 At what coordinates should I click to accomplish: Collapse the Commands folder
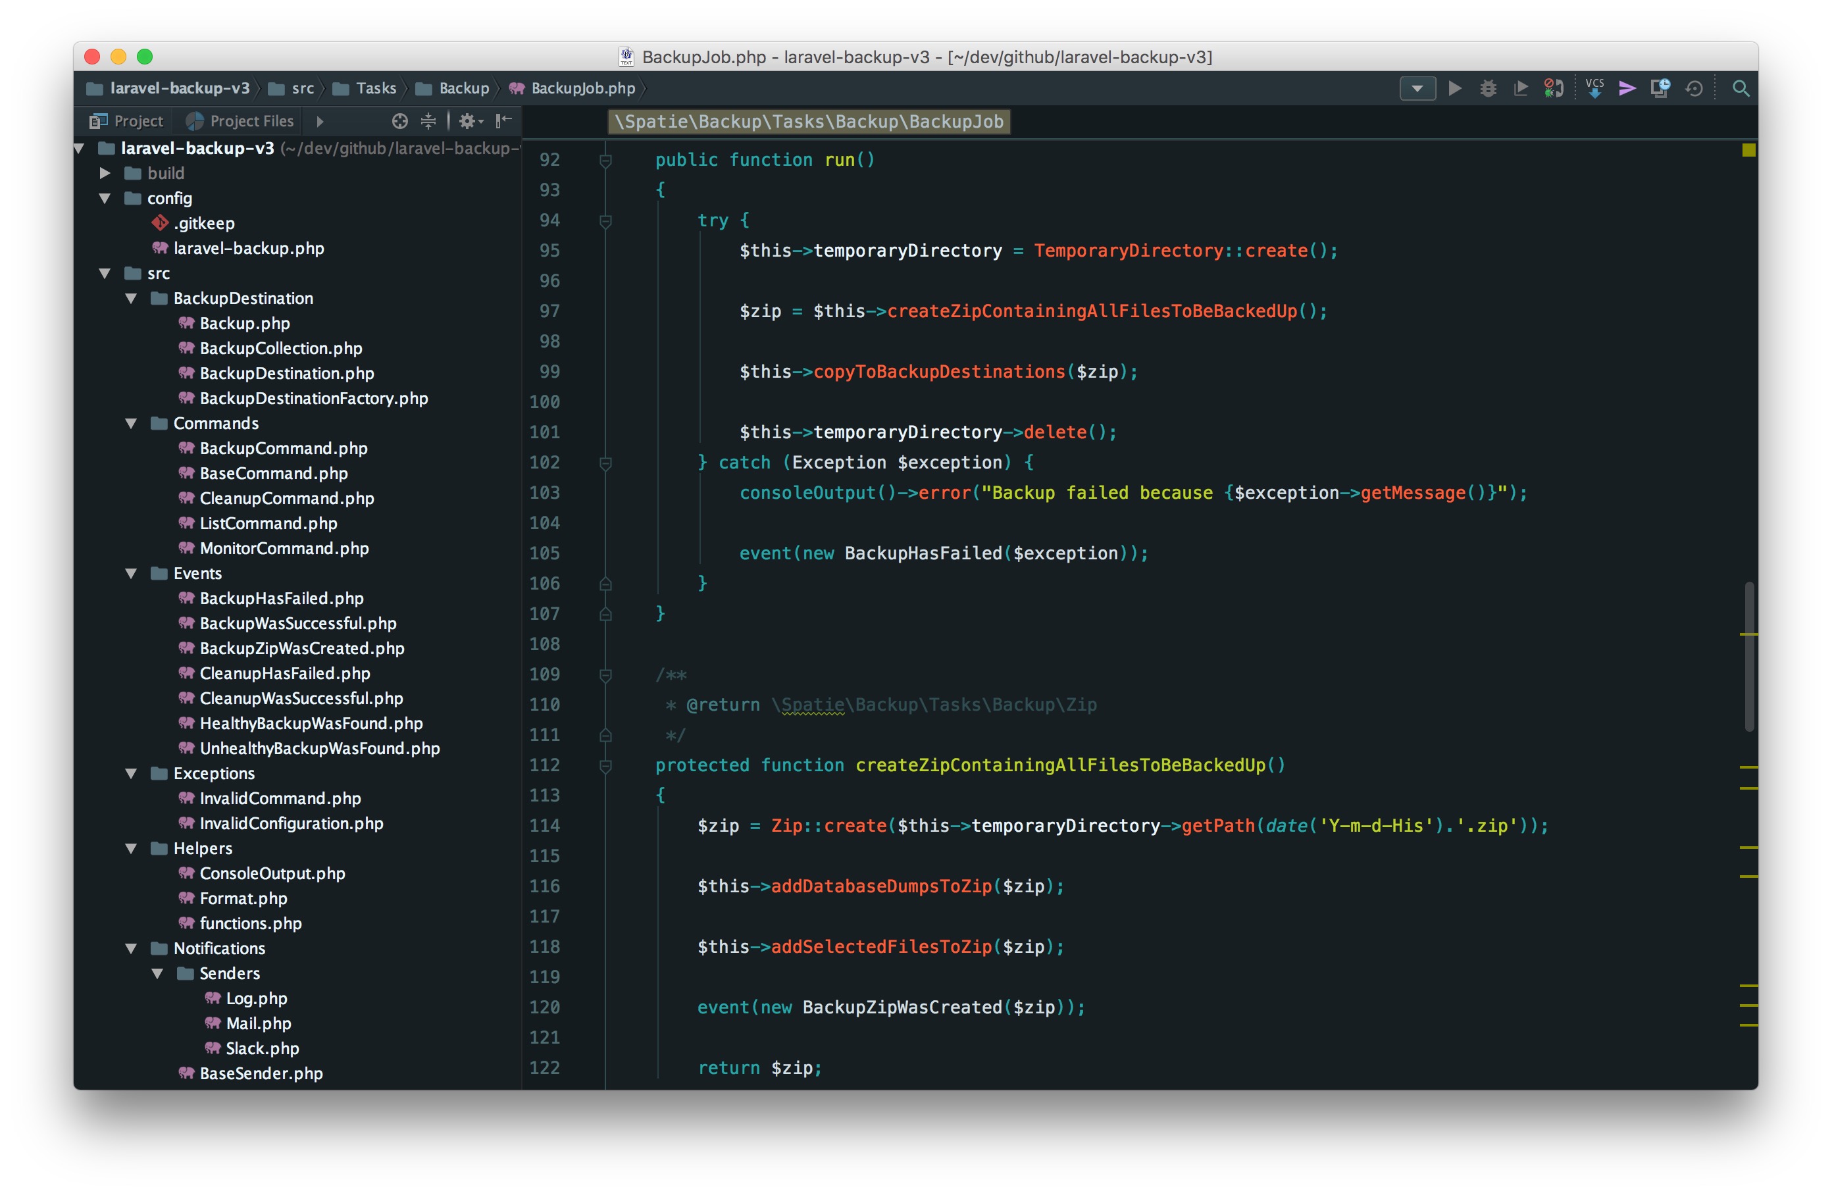tap(131, 424)
